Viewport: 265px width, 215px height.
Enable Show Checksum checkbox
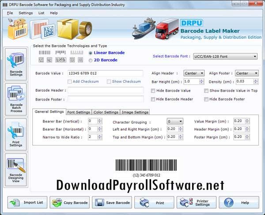pyautogui.click(x=109, y=81)
